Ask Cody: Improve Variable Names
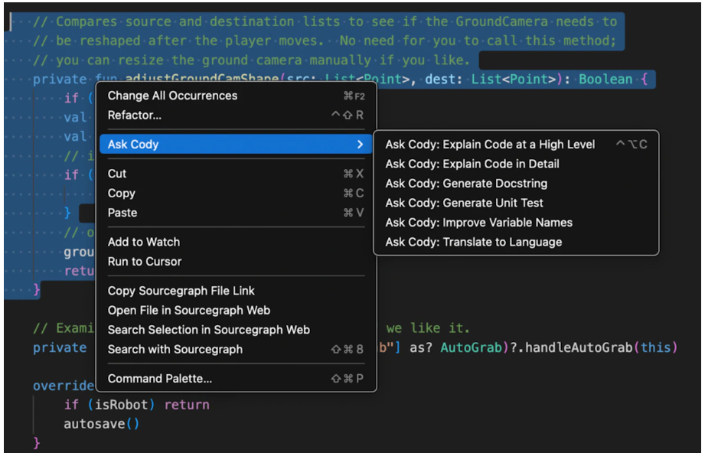The height and width of the screenshot is (456, 705). 516,223
